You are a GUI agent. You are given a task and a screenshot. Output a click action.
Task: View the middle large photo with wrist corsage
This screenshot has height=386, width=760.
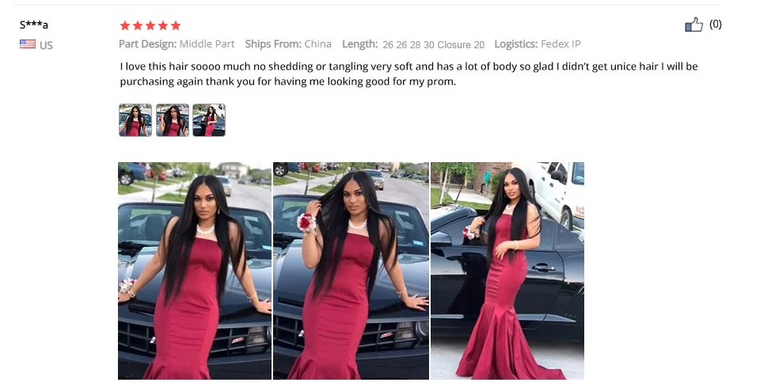pyautogui.click(x=351, y=271)
